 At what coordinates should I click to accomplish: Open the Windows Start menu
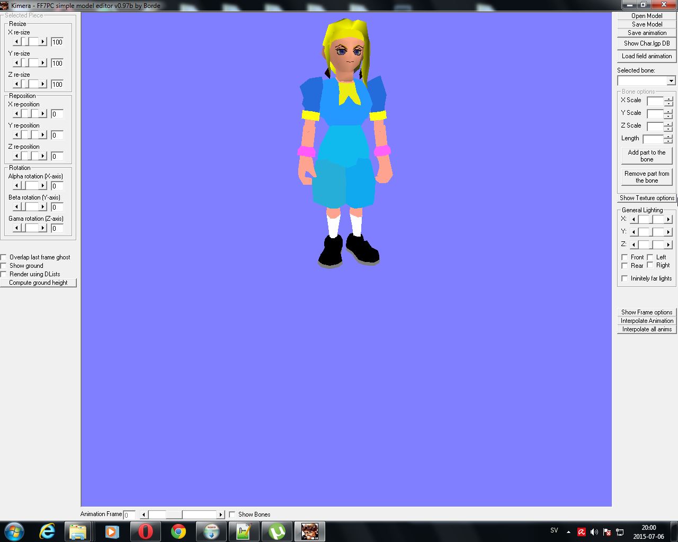tap(14, 531)
